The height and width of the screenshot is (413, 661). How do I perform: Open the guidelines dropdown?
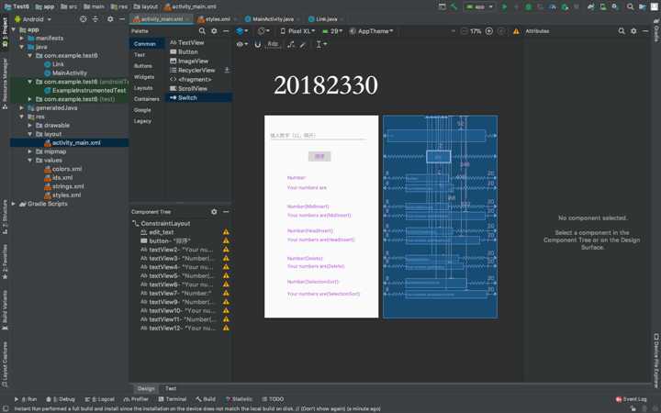tap(321, 44)
